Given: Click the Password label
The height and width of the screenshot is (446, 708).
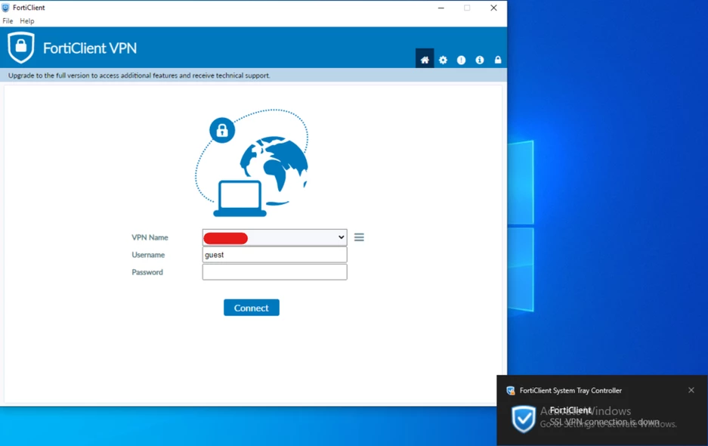Looking at the screenshot, I should [147, 272].
